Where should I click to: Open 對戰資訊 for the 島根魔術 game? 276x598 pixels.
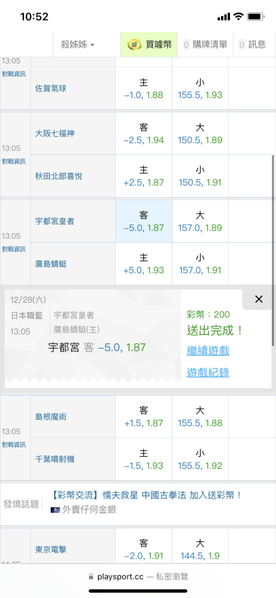pyautogui.click(x=14, y=445)
